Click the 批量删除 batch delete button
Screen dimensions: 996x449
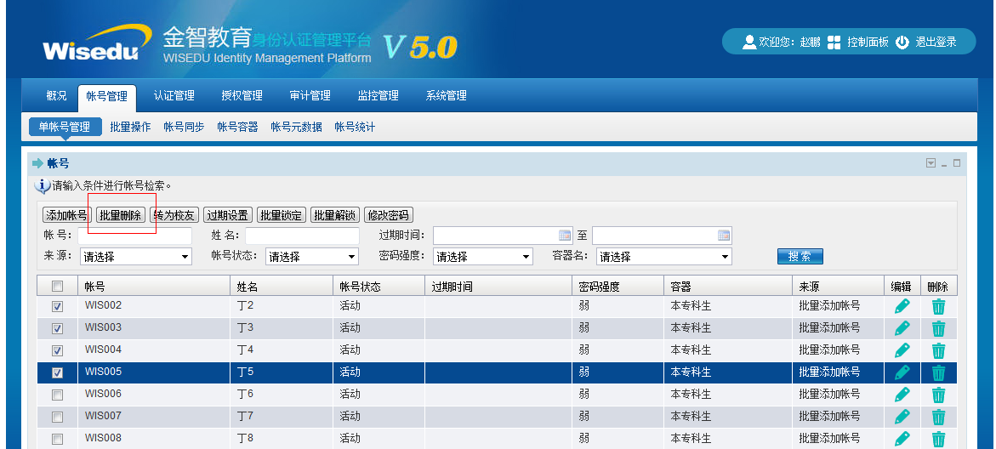(x=121, y=215)
